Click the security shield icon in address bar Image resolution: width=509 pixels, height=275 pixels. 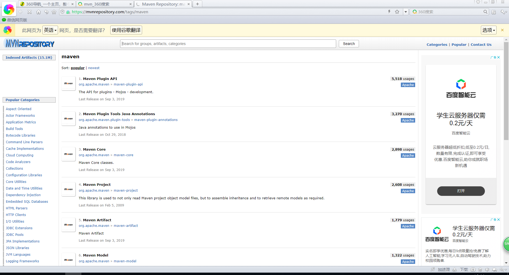[x=63, y=12]
